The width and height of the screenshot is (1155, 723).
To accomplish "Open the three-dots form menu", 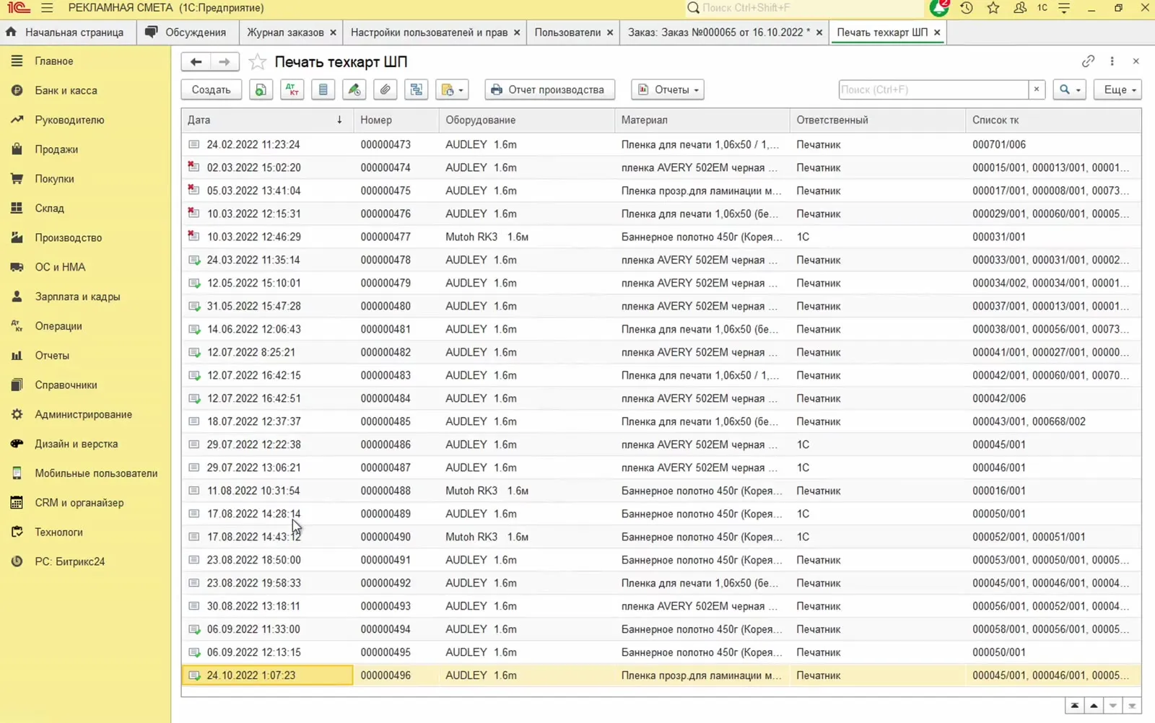I will [1112, 61].
